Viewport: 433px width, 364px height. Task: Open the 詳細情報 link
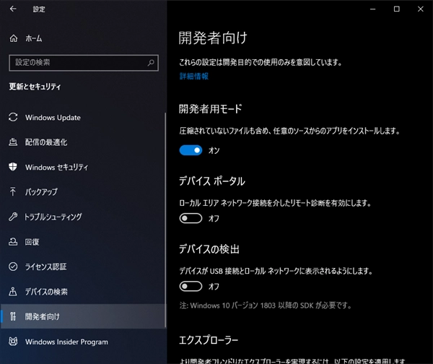point(194,77)
